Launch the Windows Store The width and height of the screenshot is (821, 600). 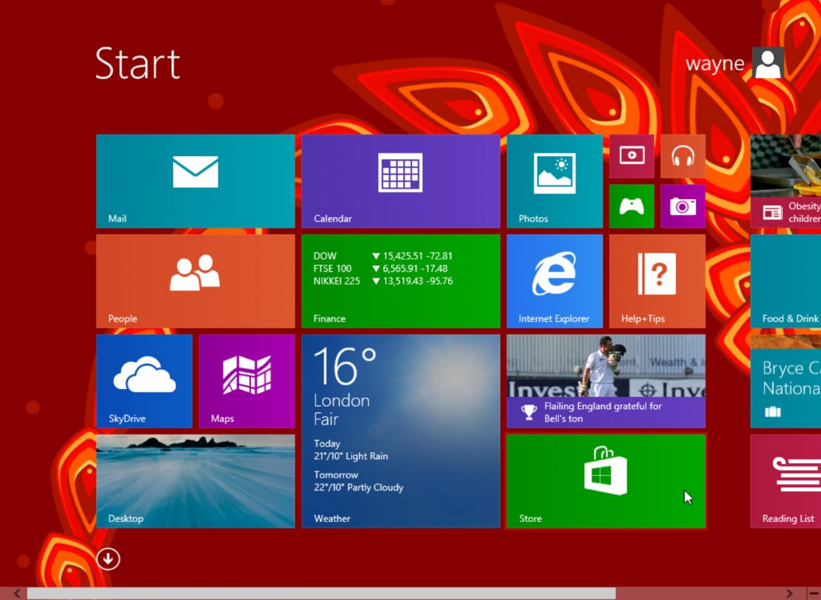click(x=605, y=481)
